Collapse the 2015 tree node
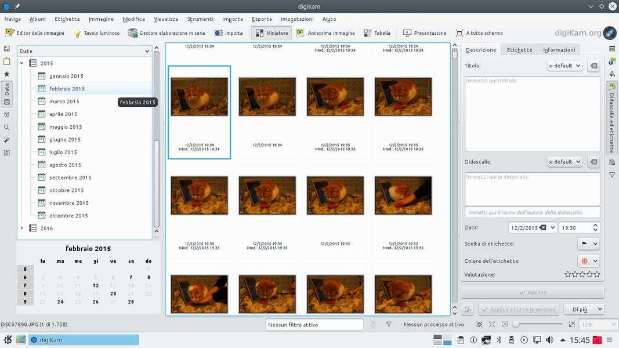Viewport: 619px width, 348px height. [22, 63]
